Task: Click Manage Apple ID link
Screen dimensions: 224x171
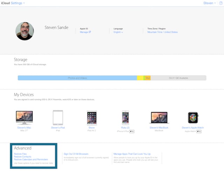Action: tap(85, 32)
